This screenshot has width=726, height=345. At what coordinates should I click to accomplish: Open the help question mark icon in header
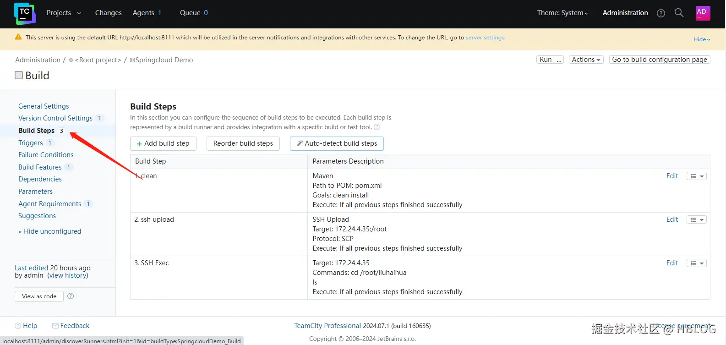[660, 13]
